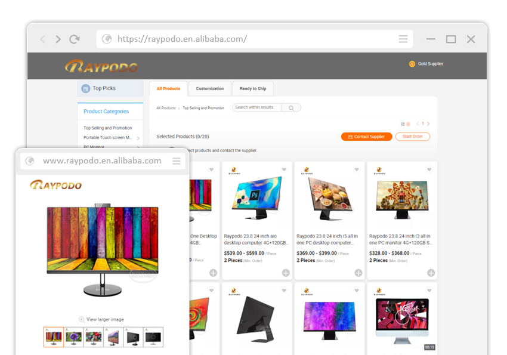The height and width of the screenshot is (355, 507).
Task: Open Raypodo 23.8 24 inch aio desktop computer title
Action: click(x=255, y=240)
